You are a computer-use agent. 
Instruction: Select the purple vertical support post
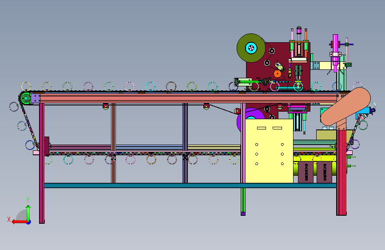pos(185,143)
